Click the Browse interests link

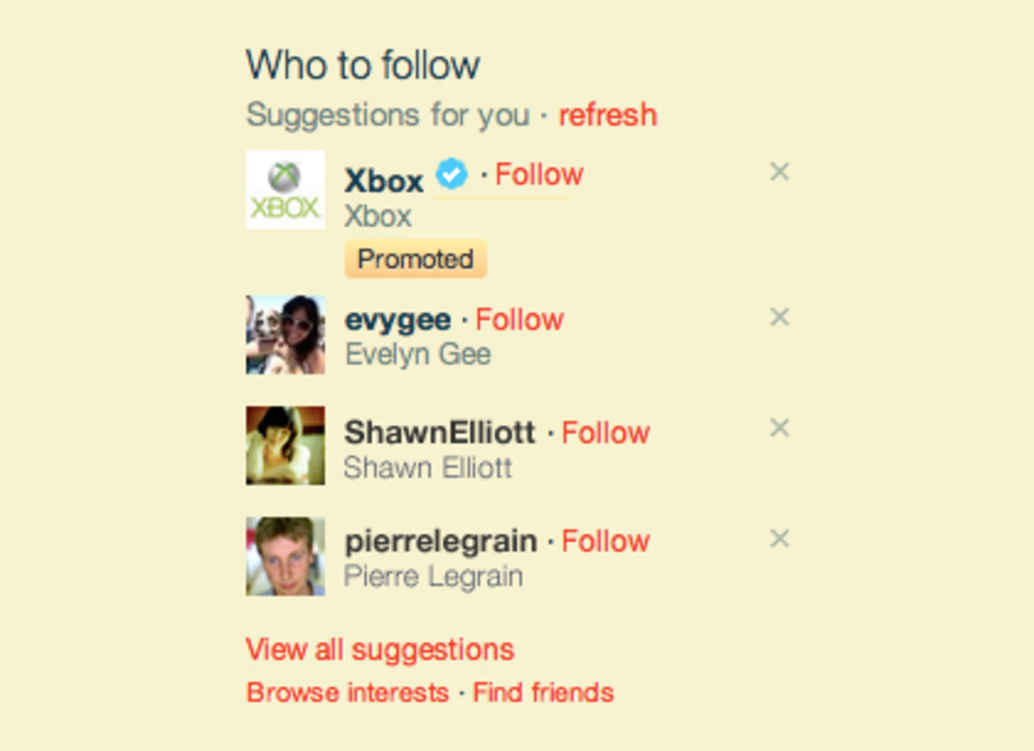tap(346, 693)
